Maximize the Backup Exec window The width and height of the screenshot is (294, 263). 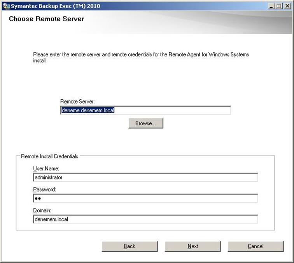click(x=279, y=6)
